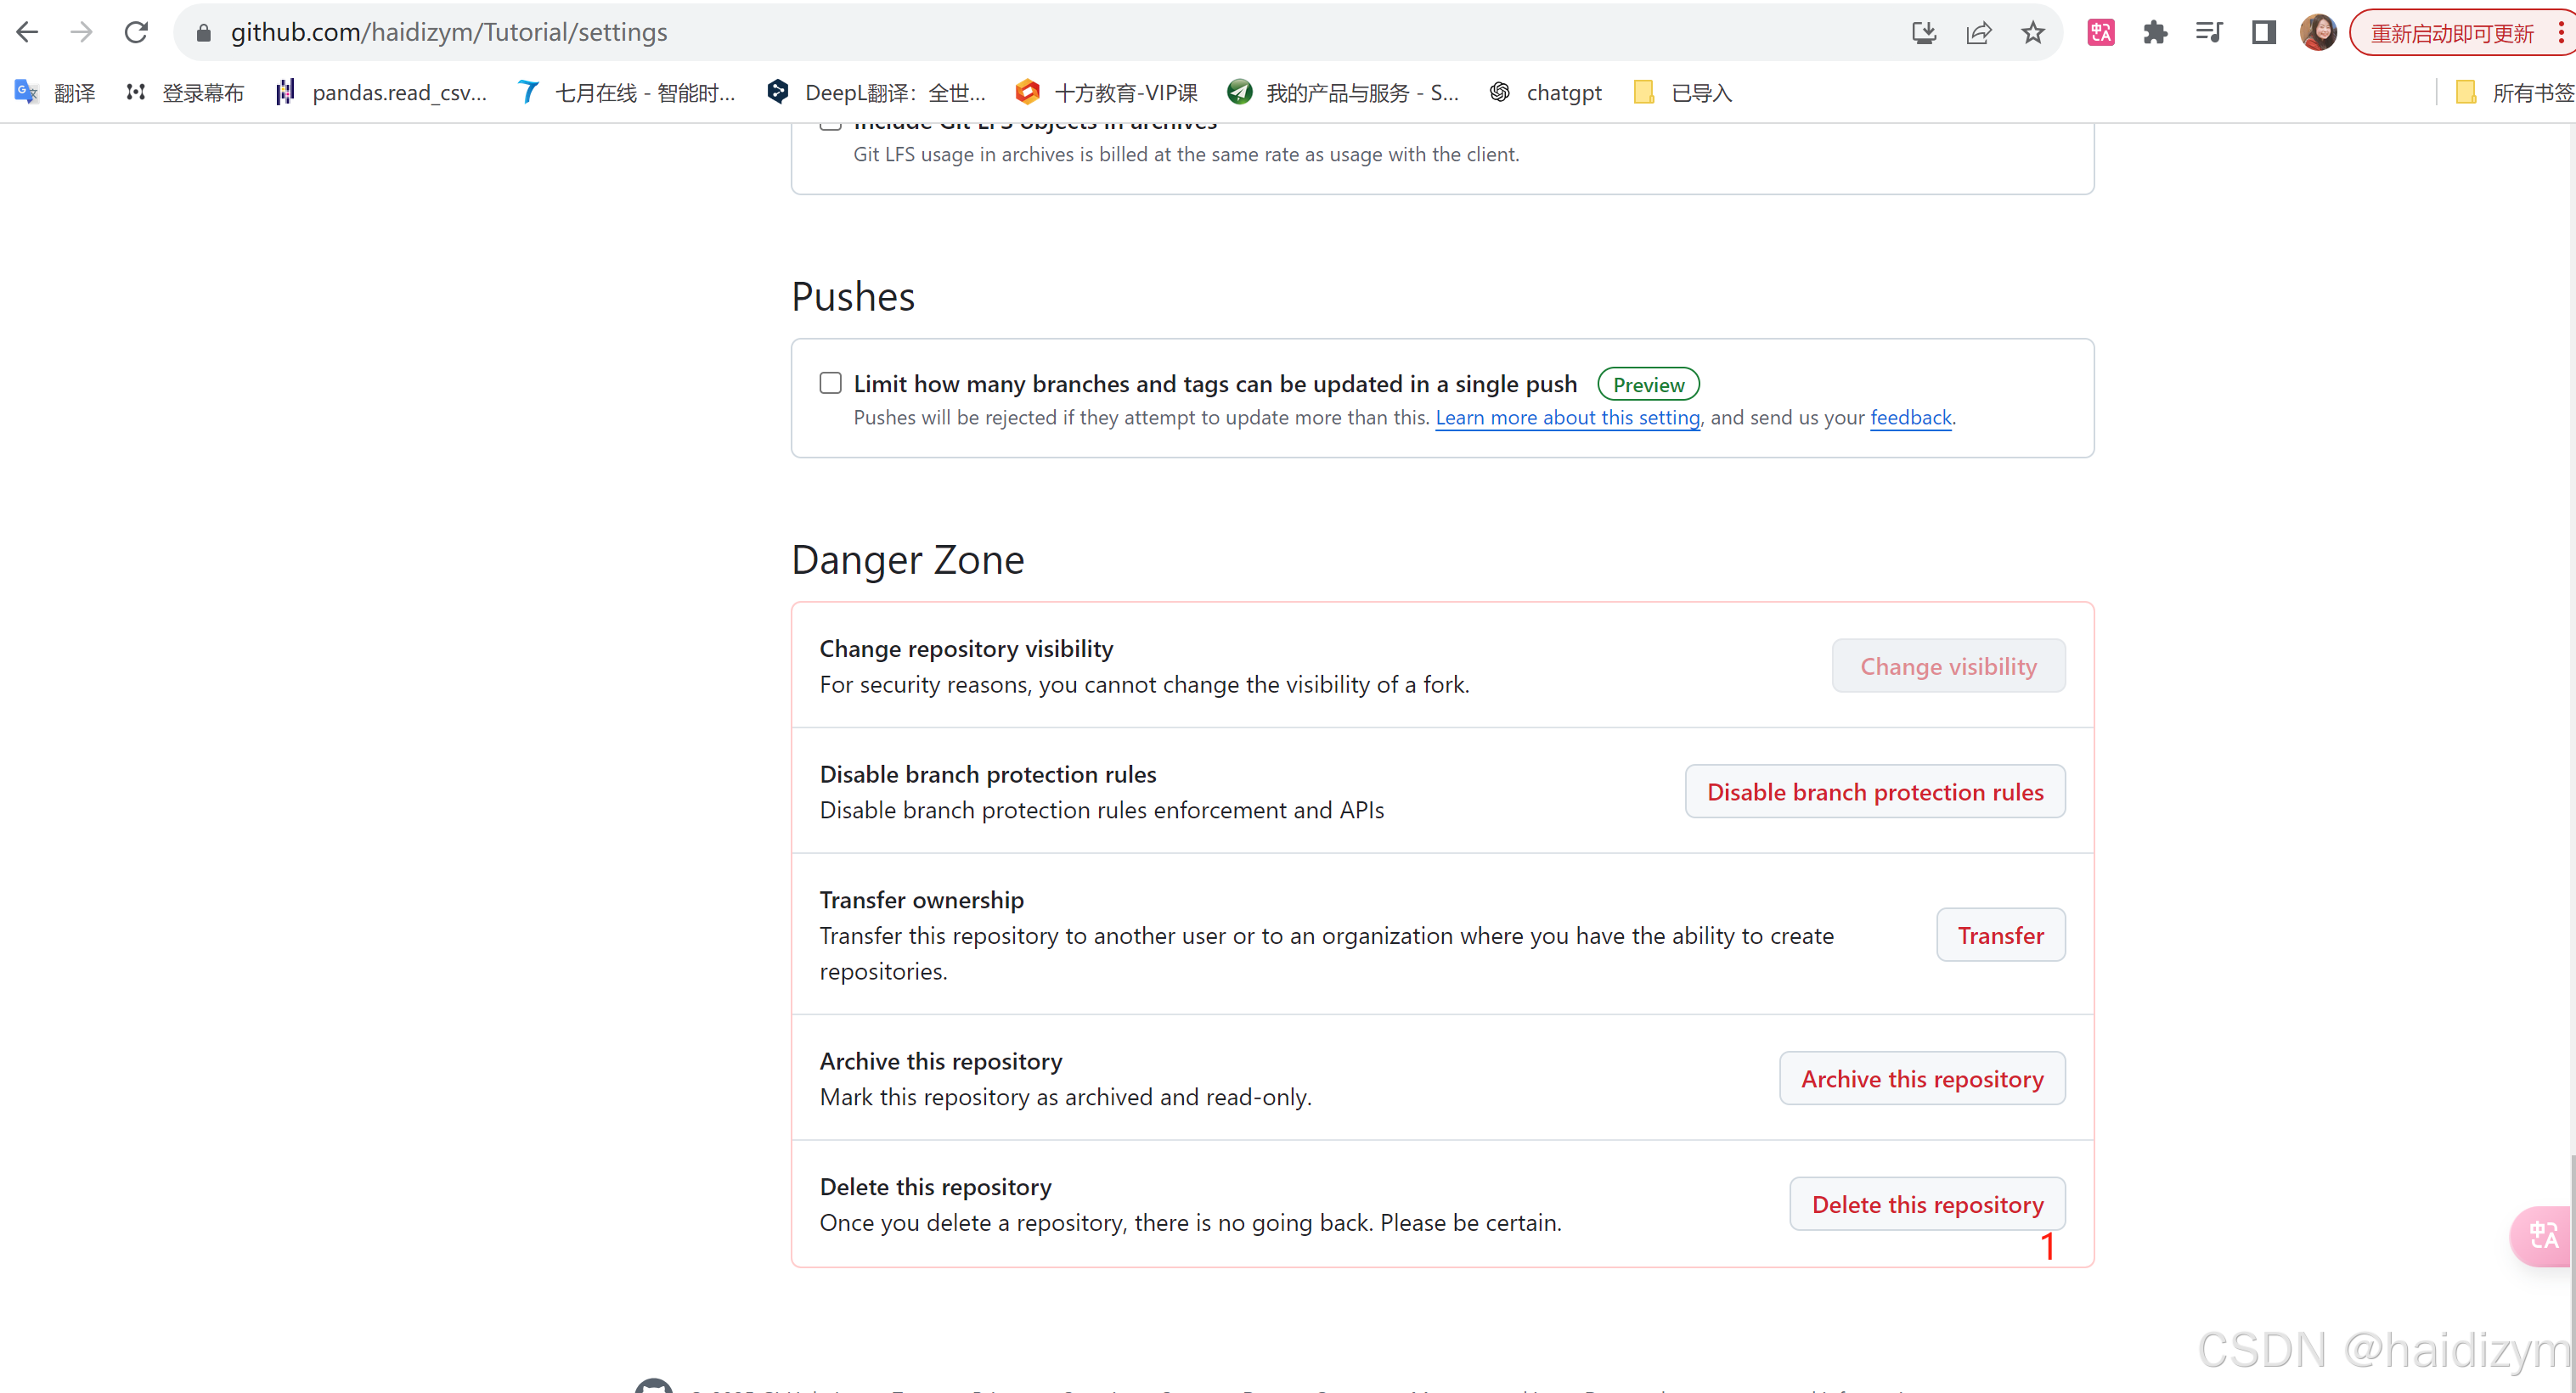The width and height of the screenshot is (2576, 1393).
Task: Open Learn more about this setting link
Action: (x=1567, y=418)
